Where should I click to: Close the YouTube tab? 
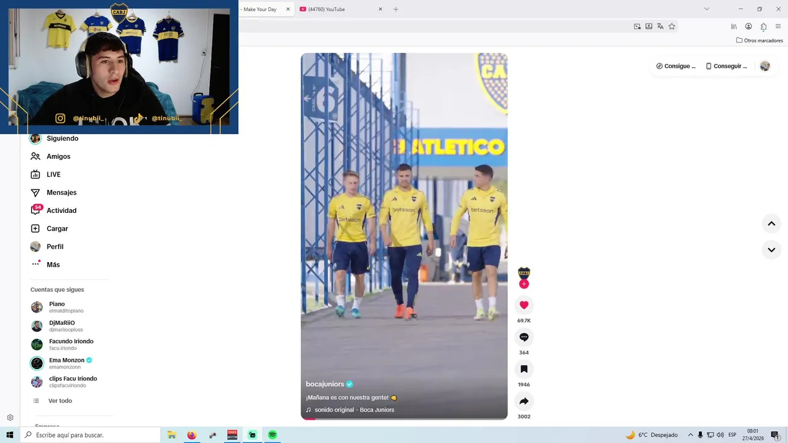click(x=380, y=9)
